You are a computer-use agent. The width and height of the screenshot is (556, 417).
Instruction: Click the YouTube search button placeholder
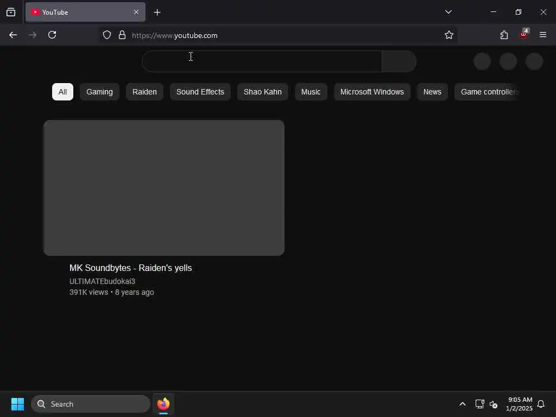[399, 61]
